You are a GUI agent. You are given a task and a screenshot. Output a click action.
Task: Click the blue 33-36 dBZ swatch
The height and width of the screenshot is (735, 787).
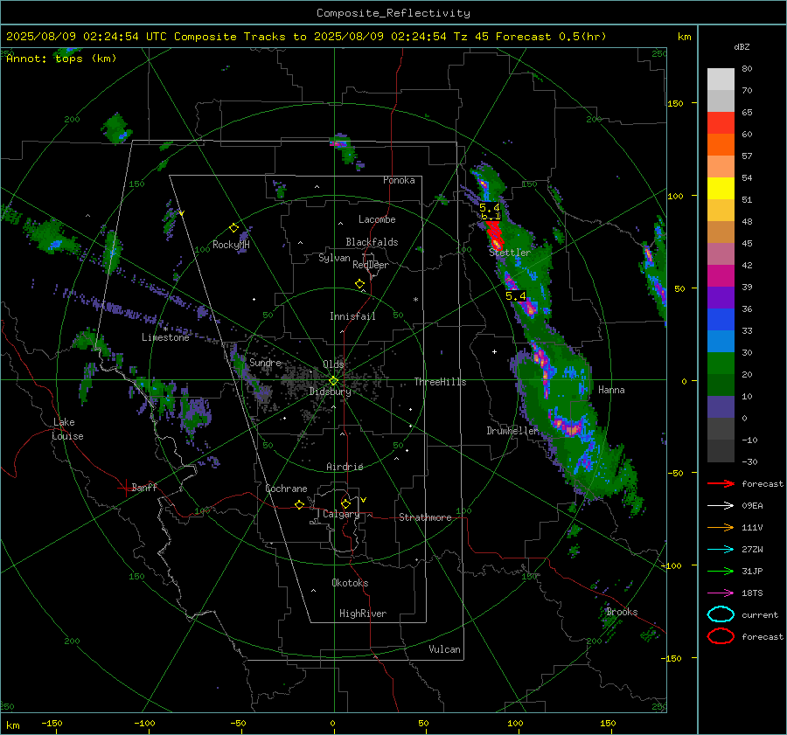coord(721,320)
